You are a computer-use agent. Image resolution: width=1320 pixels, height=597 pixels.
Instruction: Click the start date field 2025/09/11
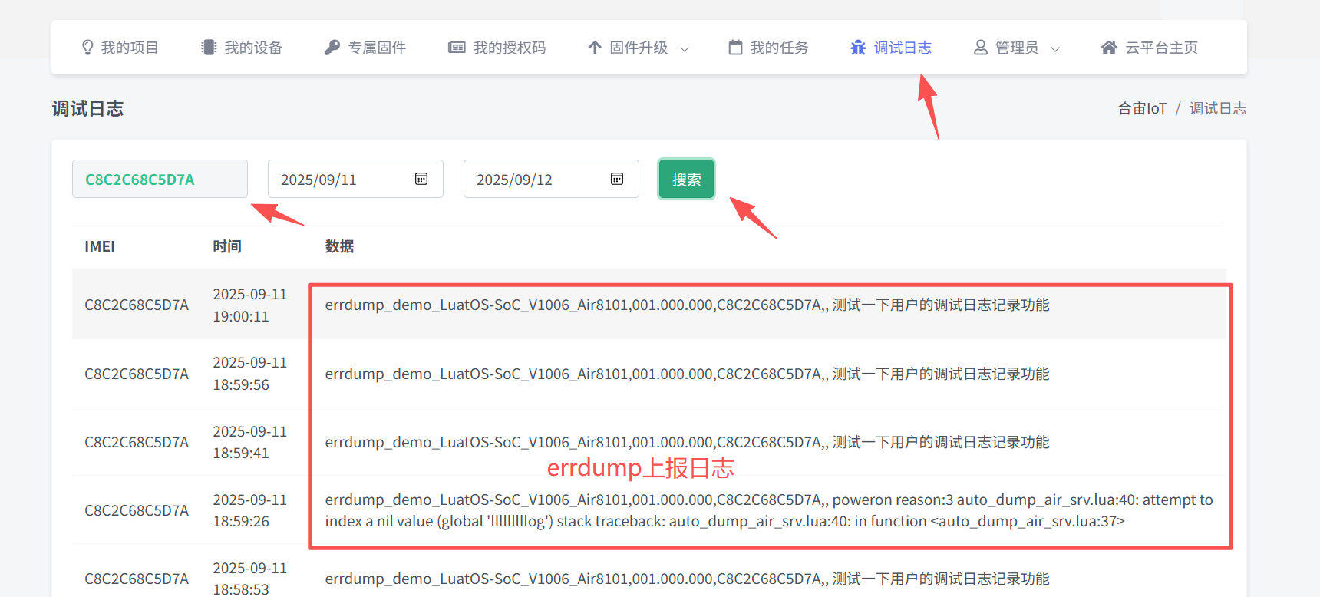pos(355,179)
